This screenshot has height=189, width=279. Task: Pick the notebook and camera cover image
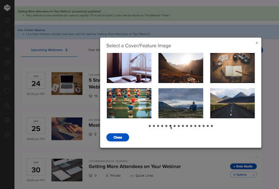click(232, 68)
